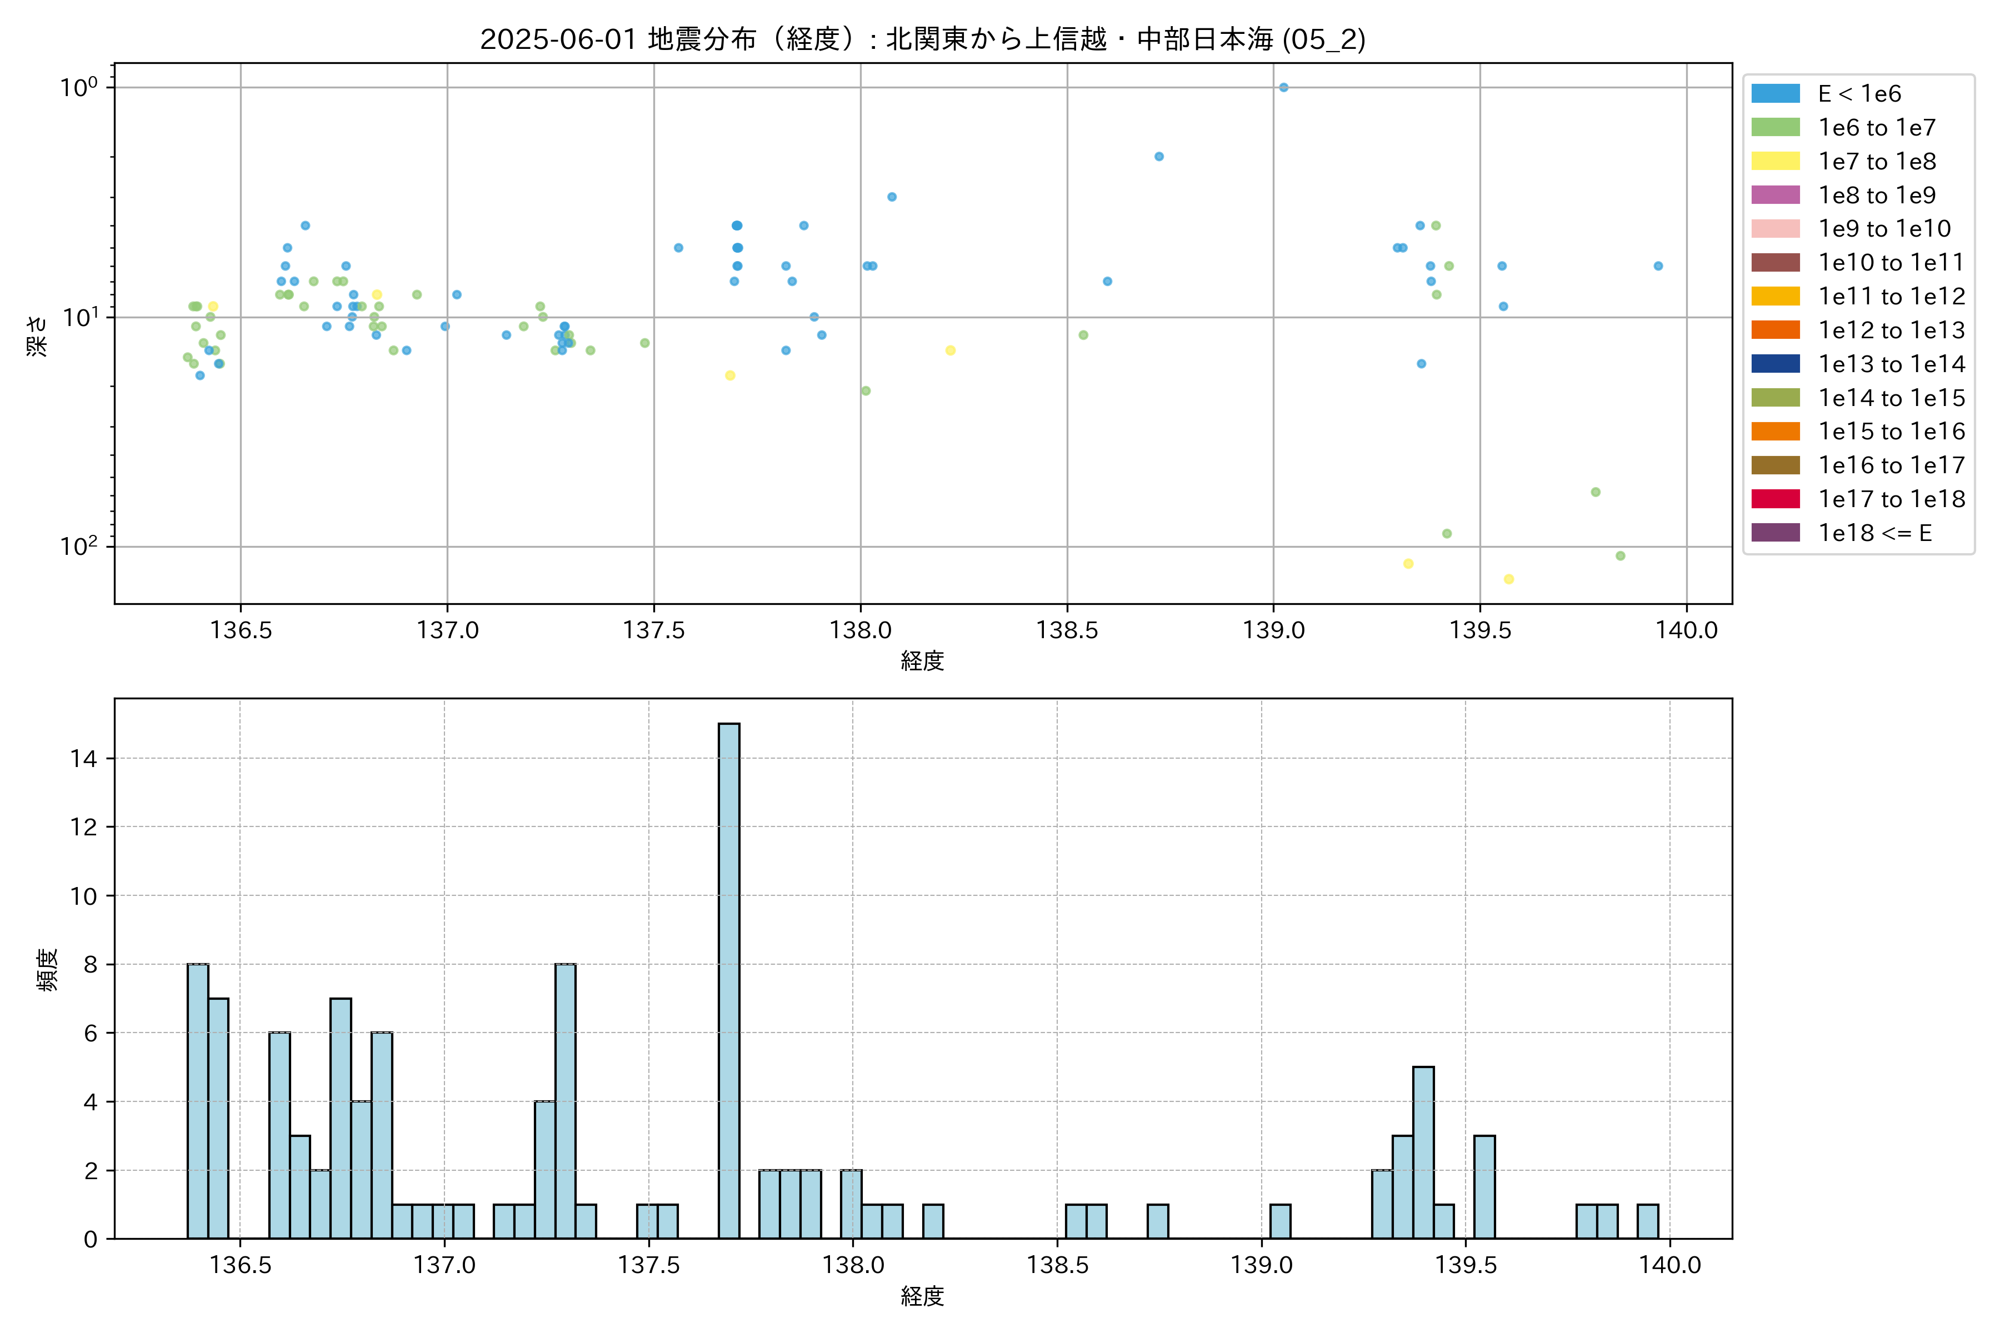
Task: Click the yellow 1e7 to 1e8 swatch
Action: click(1776, 162)
